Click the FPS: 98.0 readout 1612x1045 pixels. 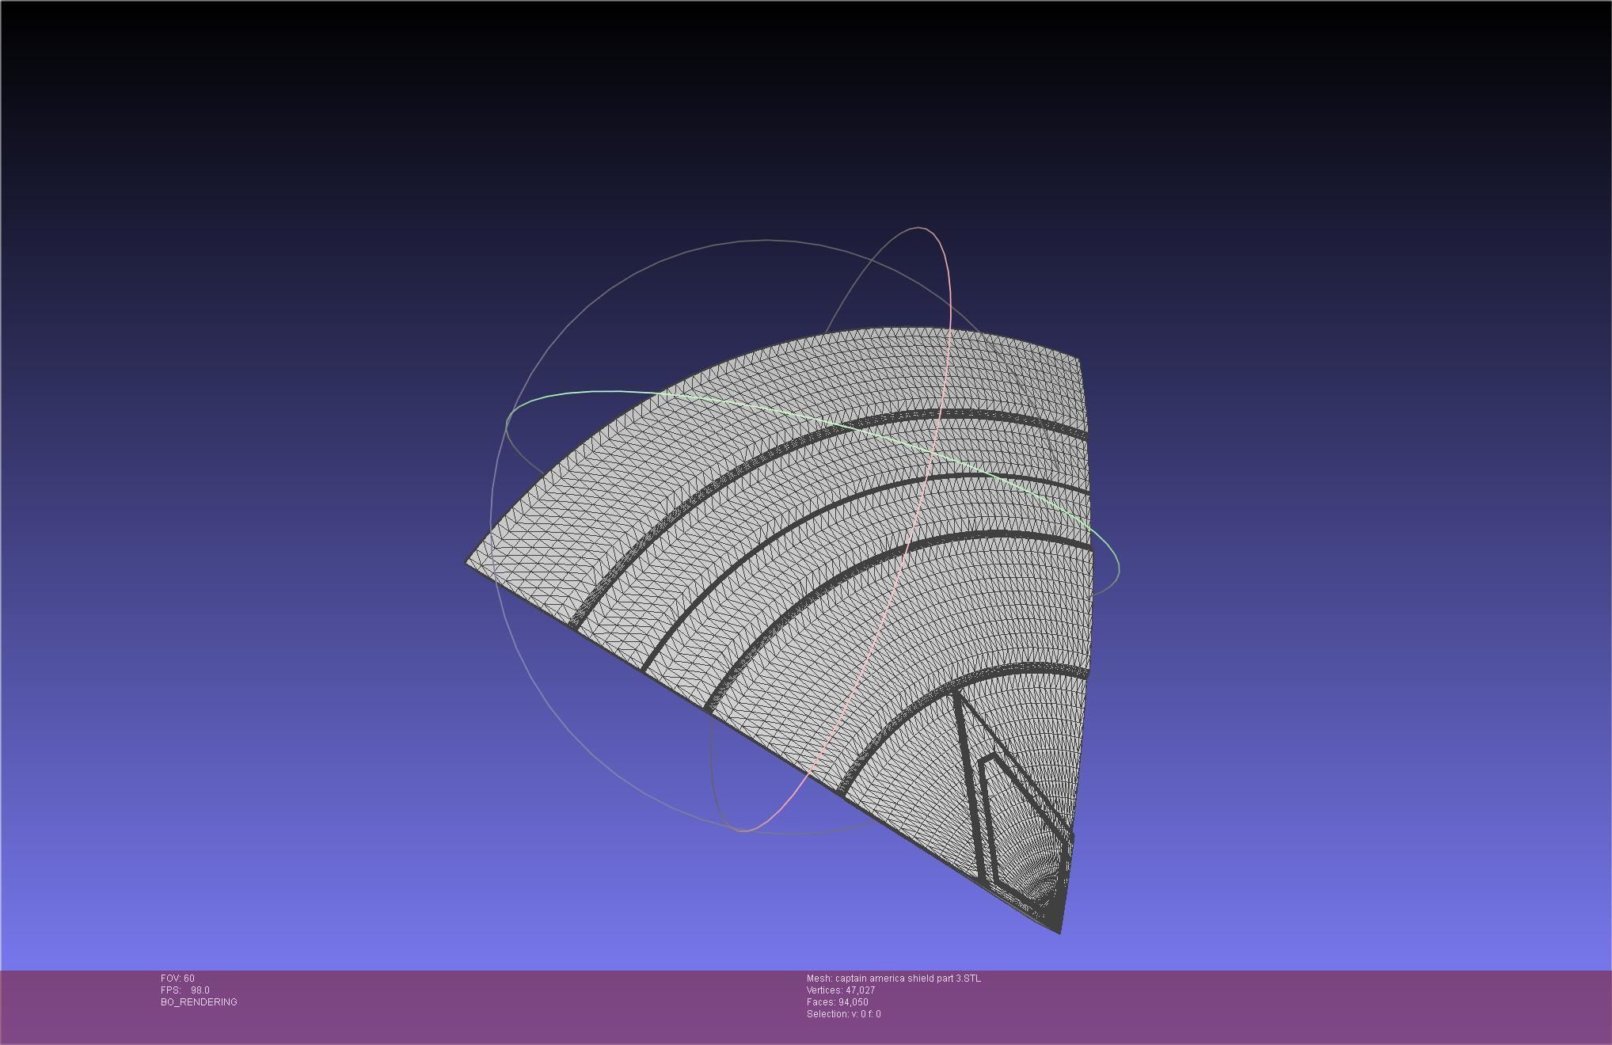(185, 990)
